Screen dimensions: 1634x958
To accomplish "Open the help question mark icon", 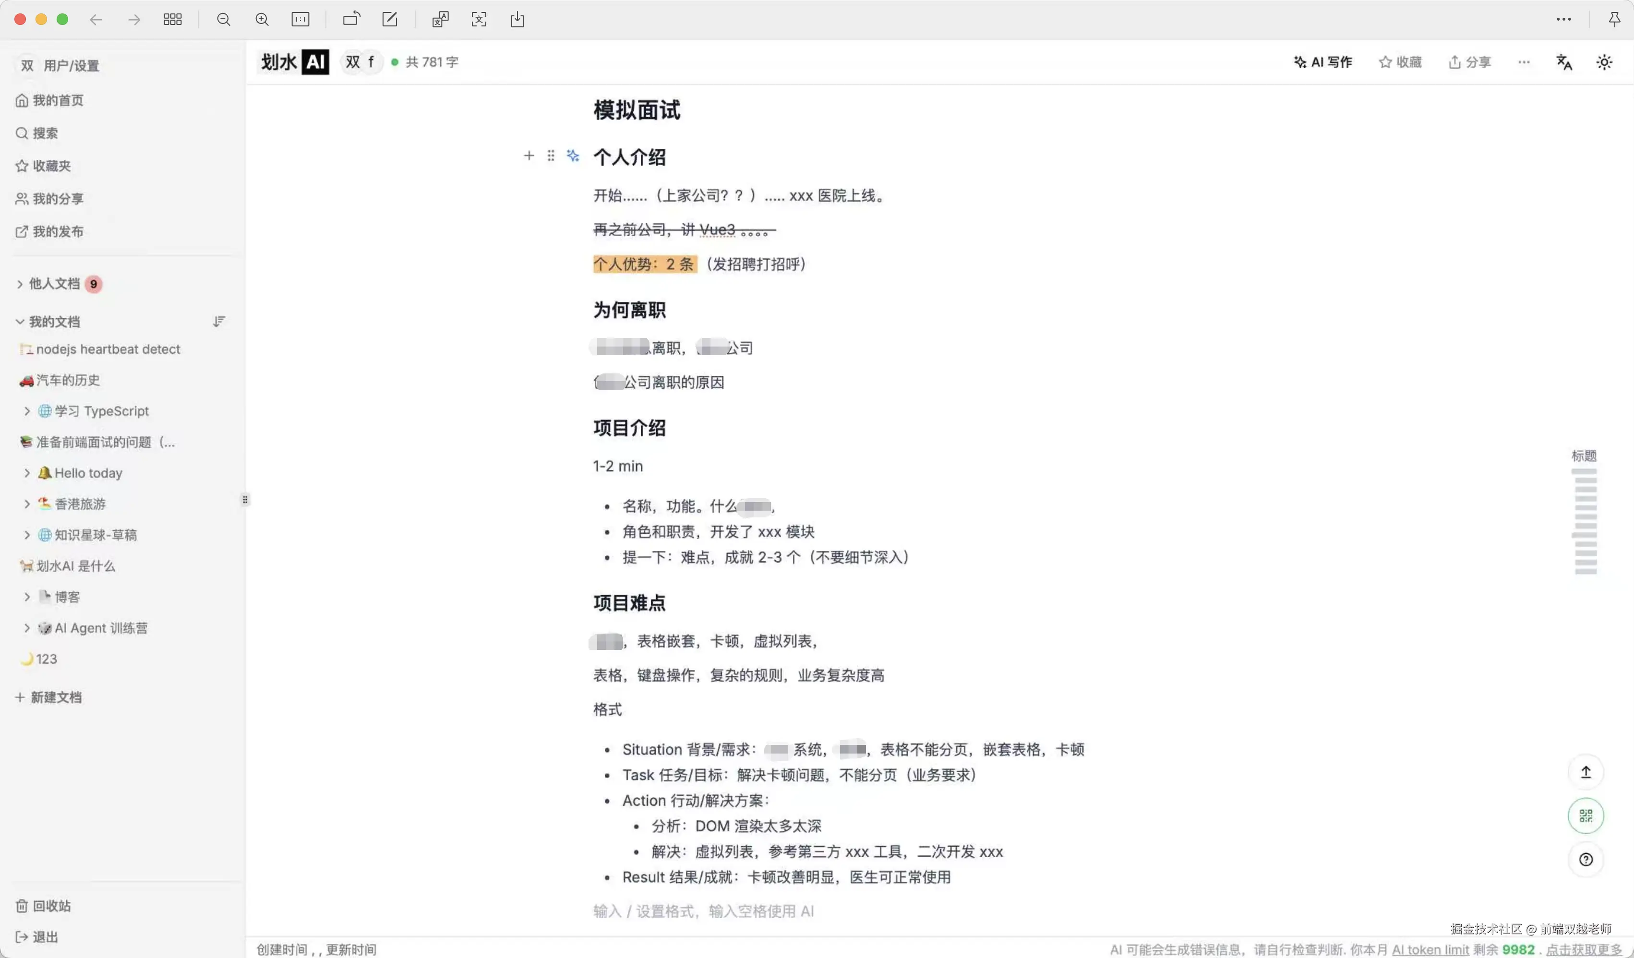I will pyautogui.click(x=1586, y=860).
